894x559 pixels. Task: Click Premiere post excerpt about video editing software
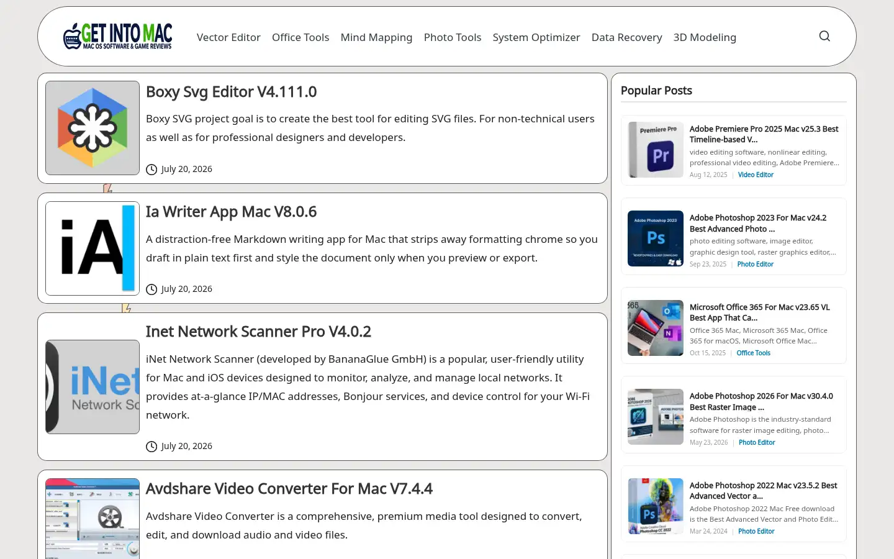(x=764, y=158)
